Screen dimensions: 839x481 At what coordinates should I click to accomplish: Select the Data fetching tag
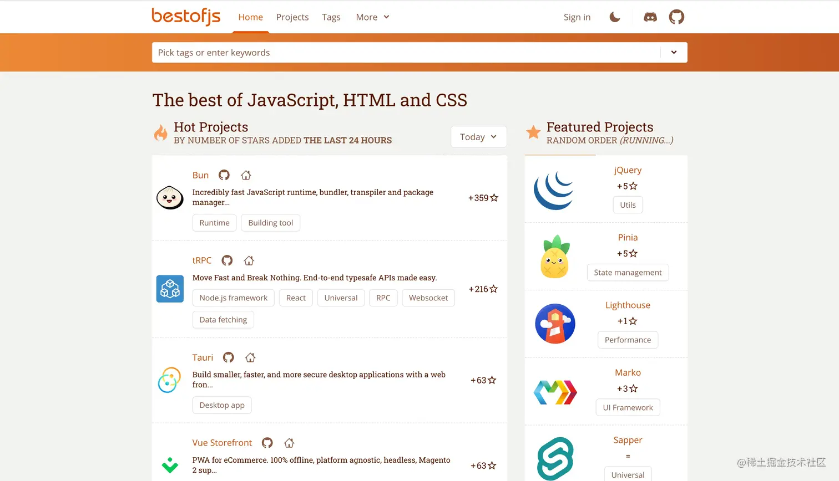click(x=223, y=320)
